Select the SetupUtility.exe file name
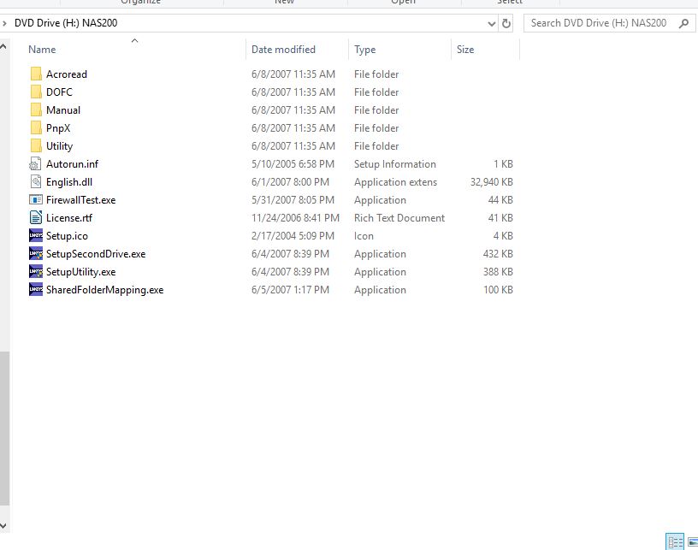698x550 pixels. 80,272
